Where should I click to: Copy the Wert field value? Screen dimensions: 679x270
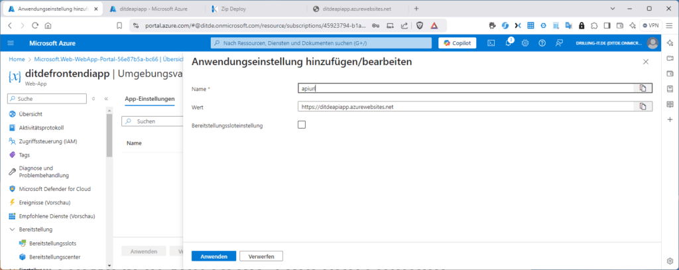[643, 107]
